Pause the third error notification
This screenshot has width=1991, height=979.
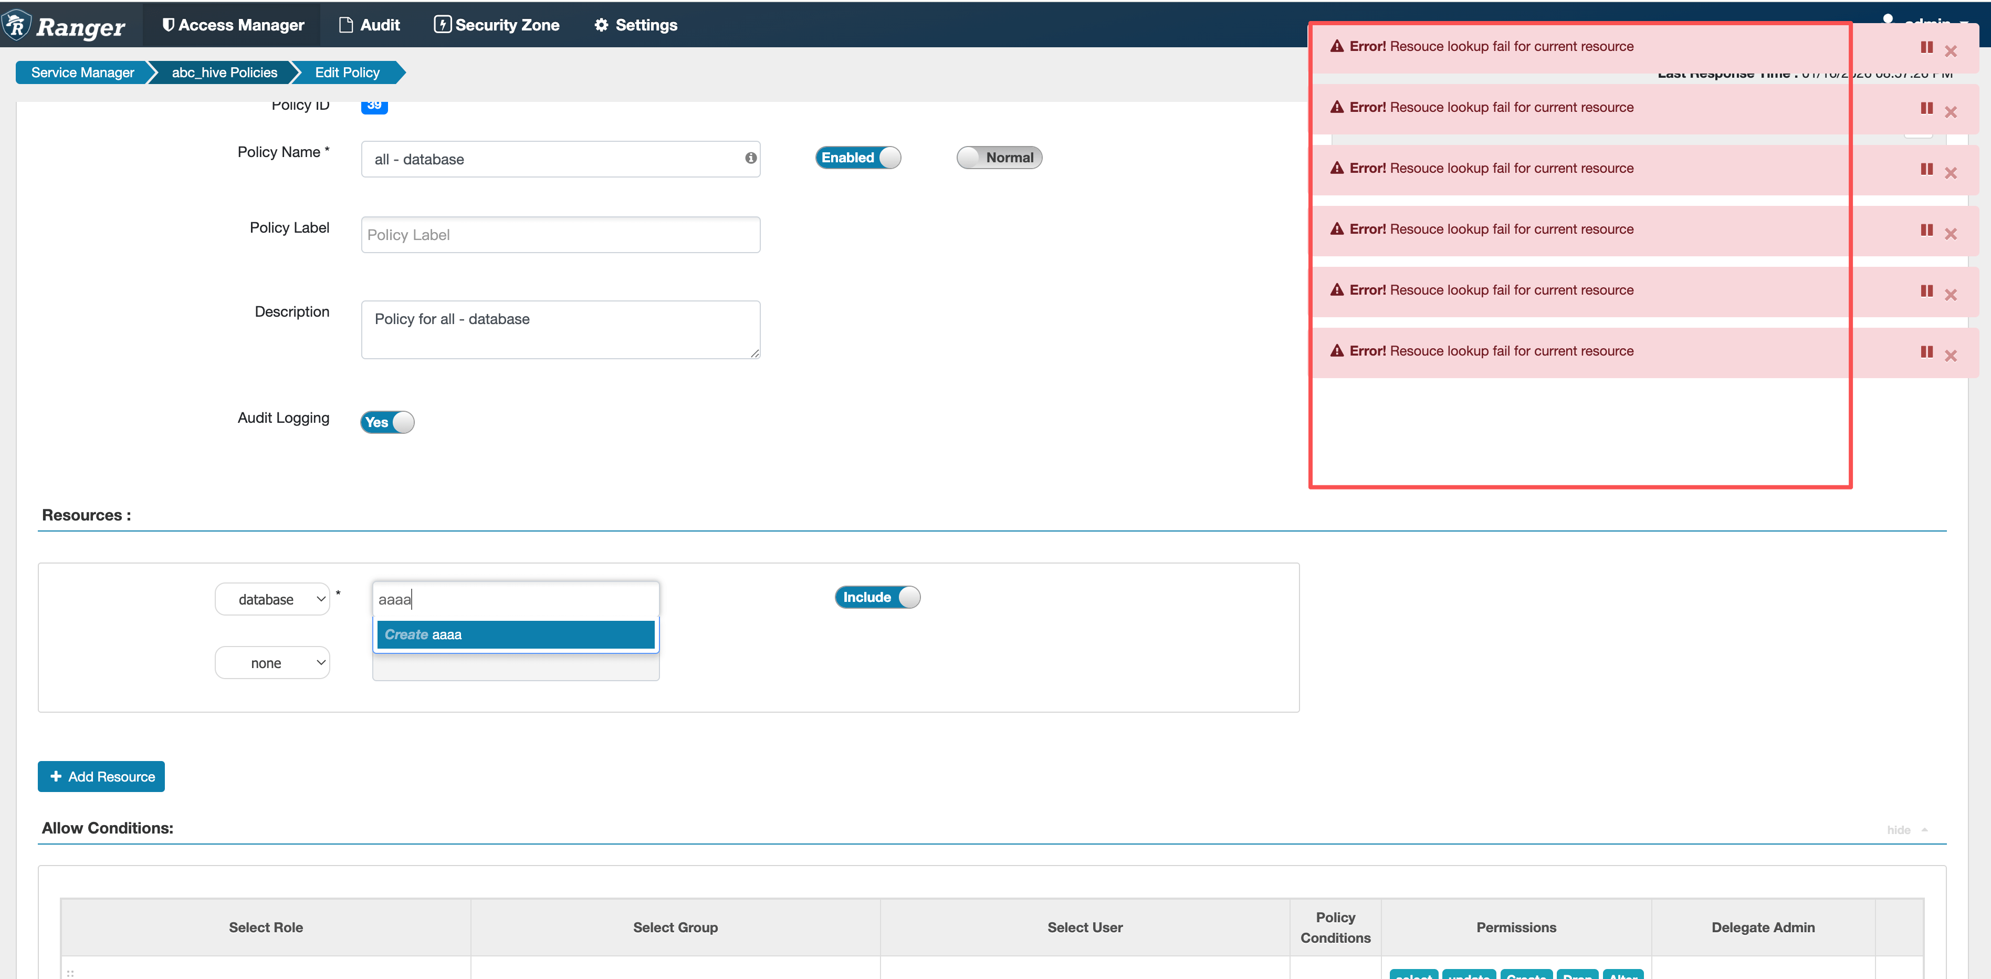(x=1926, y=169)
